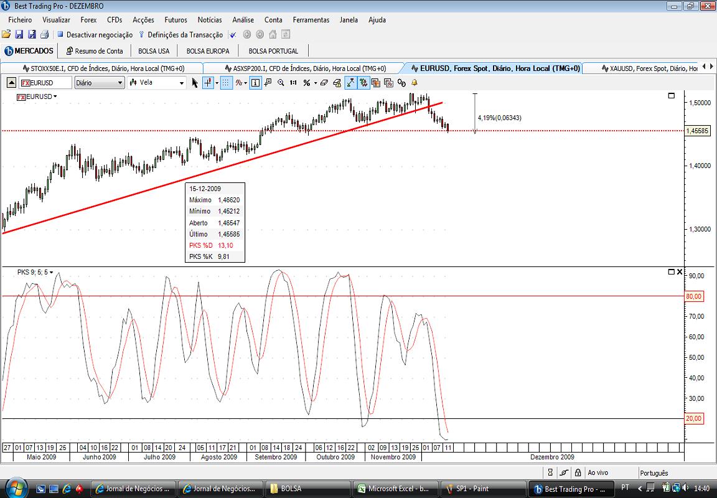717x498 pixels.
Task: Open dropdown arrow next to percent icon
Action: 315,83
